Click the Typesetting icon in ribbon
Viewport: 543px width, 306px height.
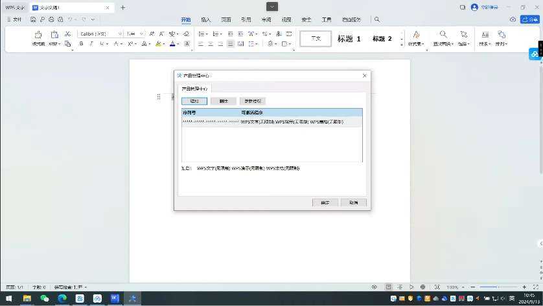point(485,34)
